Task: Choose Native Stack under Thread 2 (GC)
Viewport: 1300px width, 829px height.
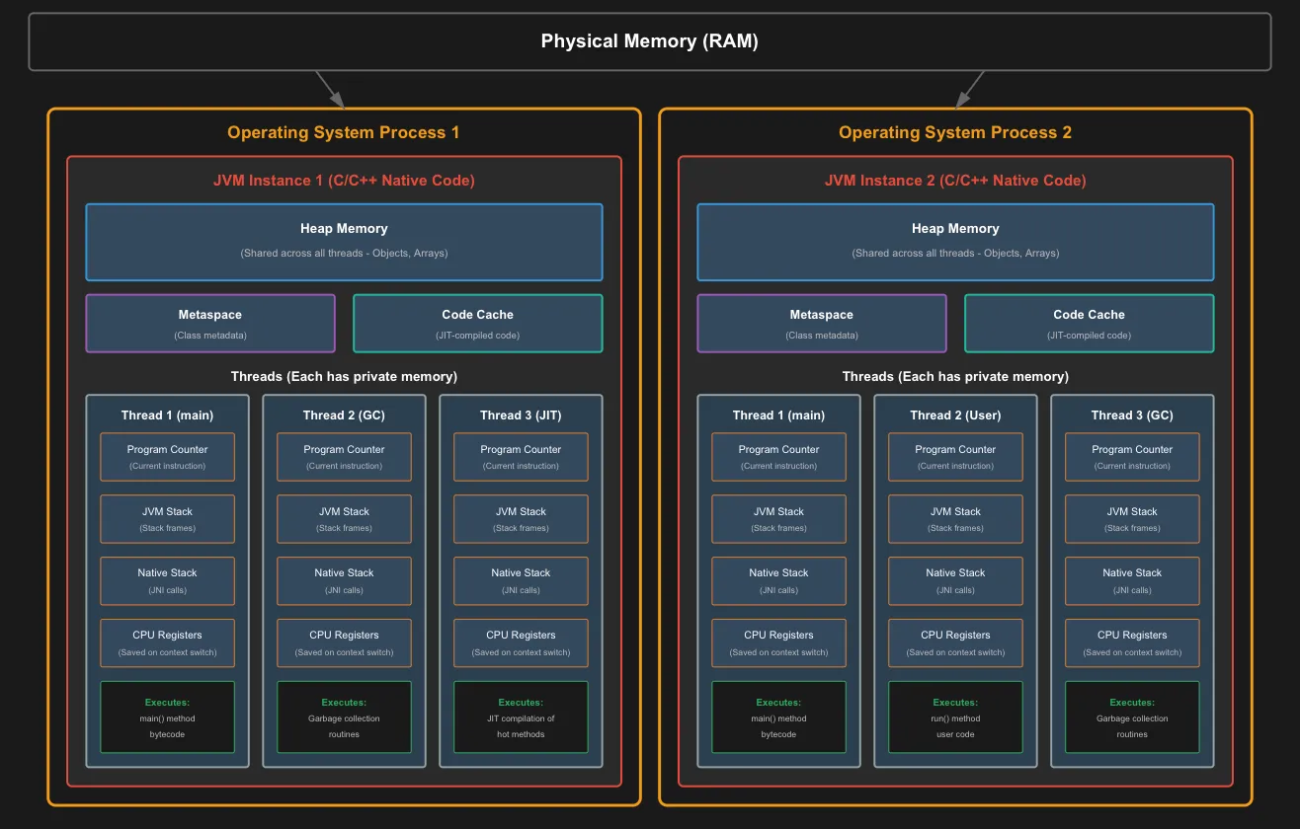Action: coord(344,580)
